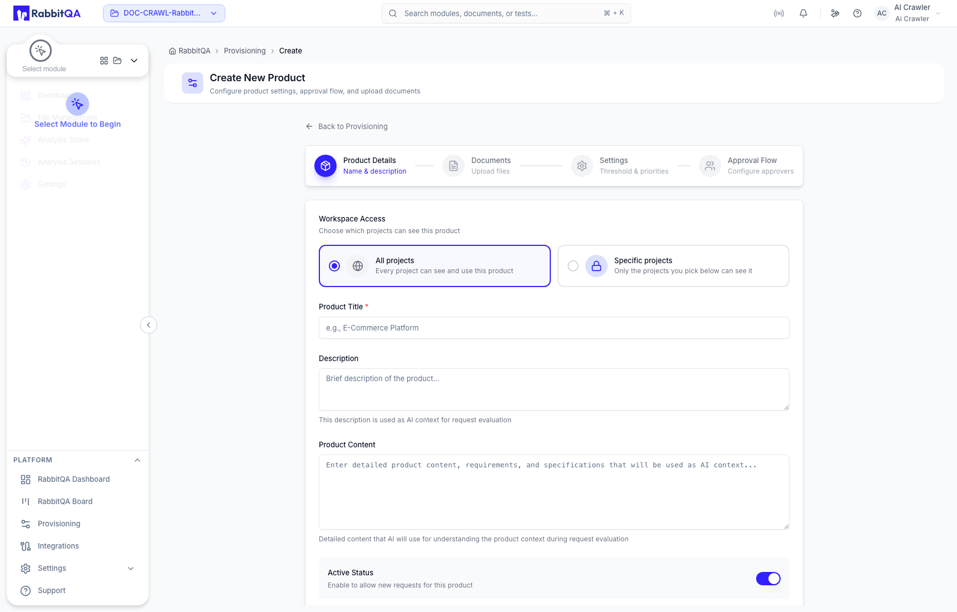Screen dimensions: 957x612
Task: Click the AC user avatar
Action: point(882,13)
